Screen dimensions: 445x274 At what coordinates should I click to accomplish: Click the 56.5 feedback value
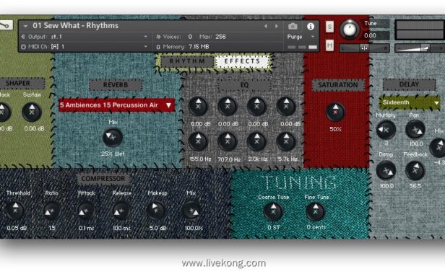click(415, 186)
